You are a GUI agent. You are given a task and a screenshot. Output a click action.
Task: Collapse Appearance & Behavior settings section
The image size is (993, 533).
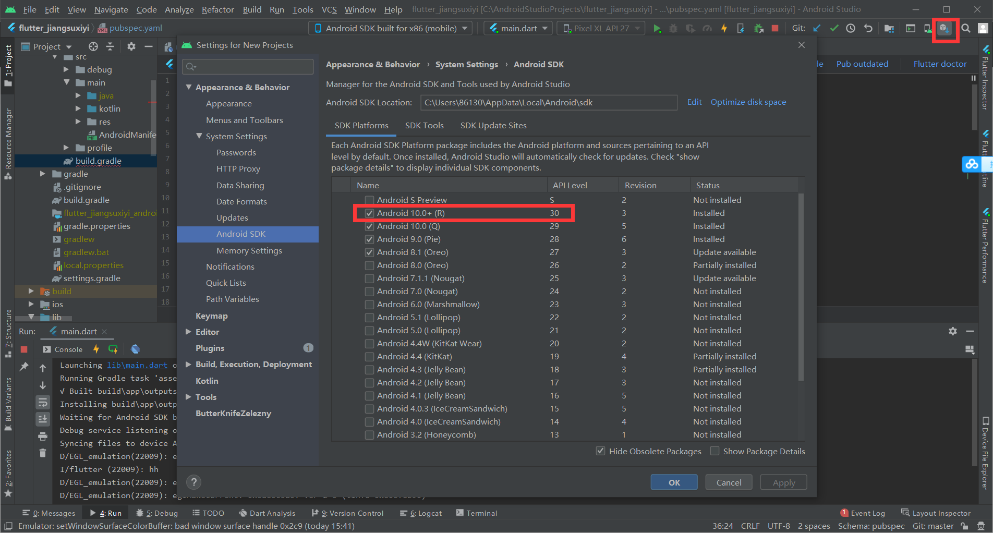pos(189,87)
